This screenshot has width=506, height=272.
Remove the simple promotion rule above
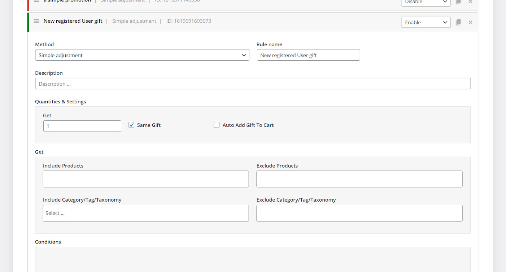point(470,2)
